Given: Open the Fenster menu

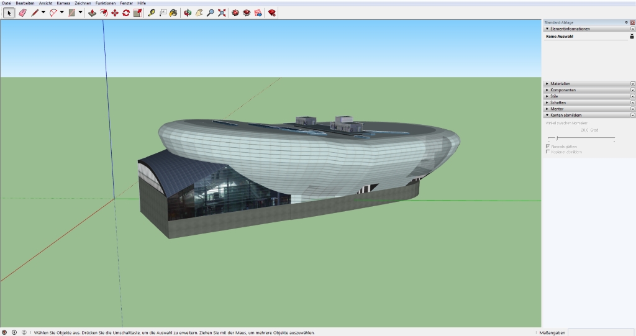Looking at the screenshot, I should point(127,3).
